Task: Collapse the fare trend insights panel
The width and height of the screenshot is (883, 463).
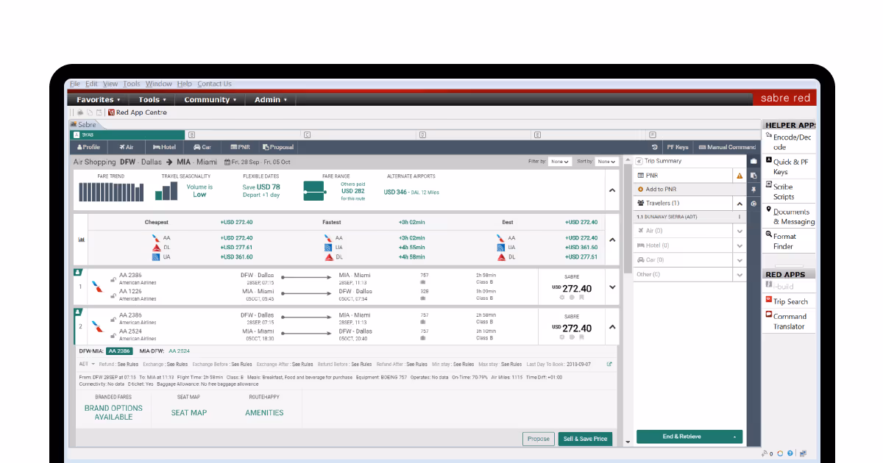Action: click(611, 190)
